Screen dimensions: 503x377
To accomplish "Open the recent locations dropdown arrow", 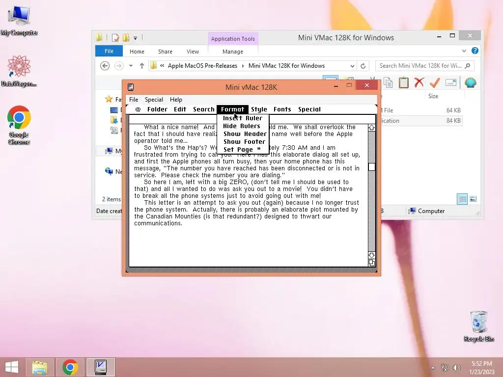I will [131, 66].
